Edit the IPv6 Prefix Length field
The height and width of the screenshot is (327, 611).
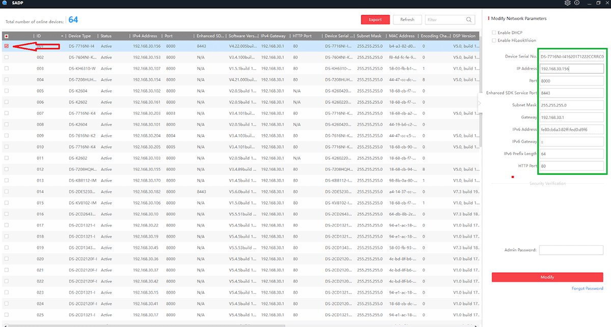(x=572, y=154)
